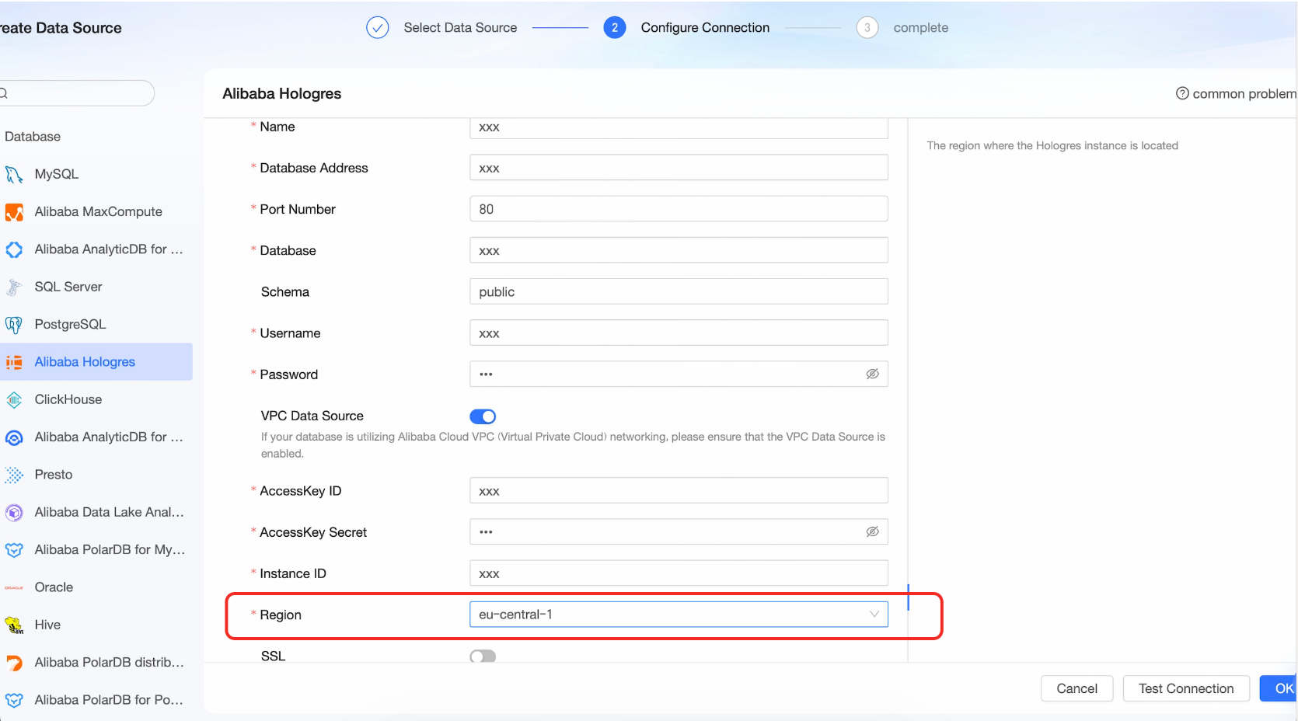Viewport: 1298px width, 721px height.
Task: Click the common problem help icon
Action: (x=1182, y=93)
